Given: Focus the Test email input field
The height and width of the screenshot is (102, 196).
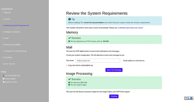Looking at the screenshot, I should pyautogui.click(x=98, y=61).
